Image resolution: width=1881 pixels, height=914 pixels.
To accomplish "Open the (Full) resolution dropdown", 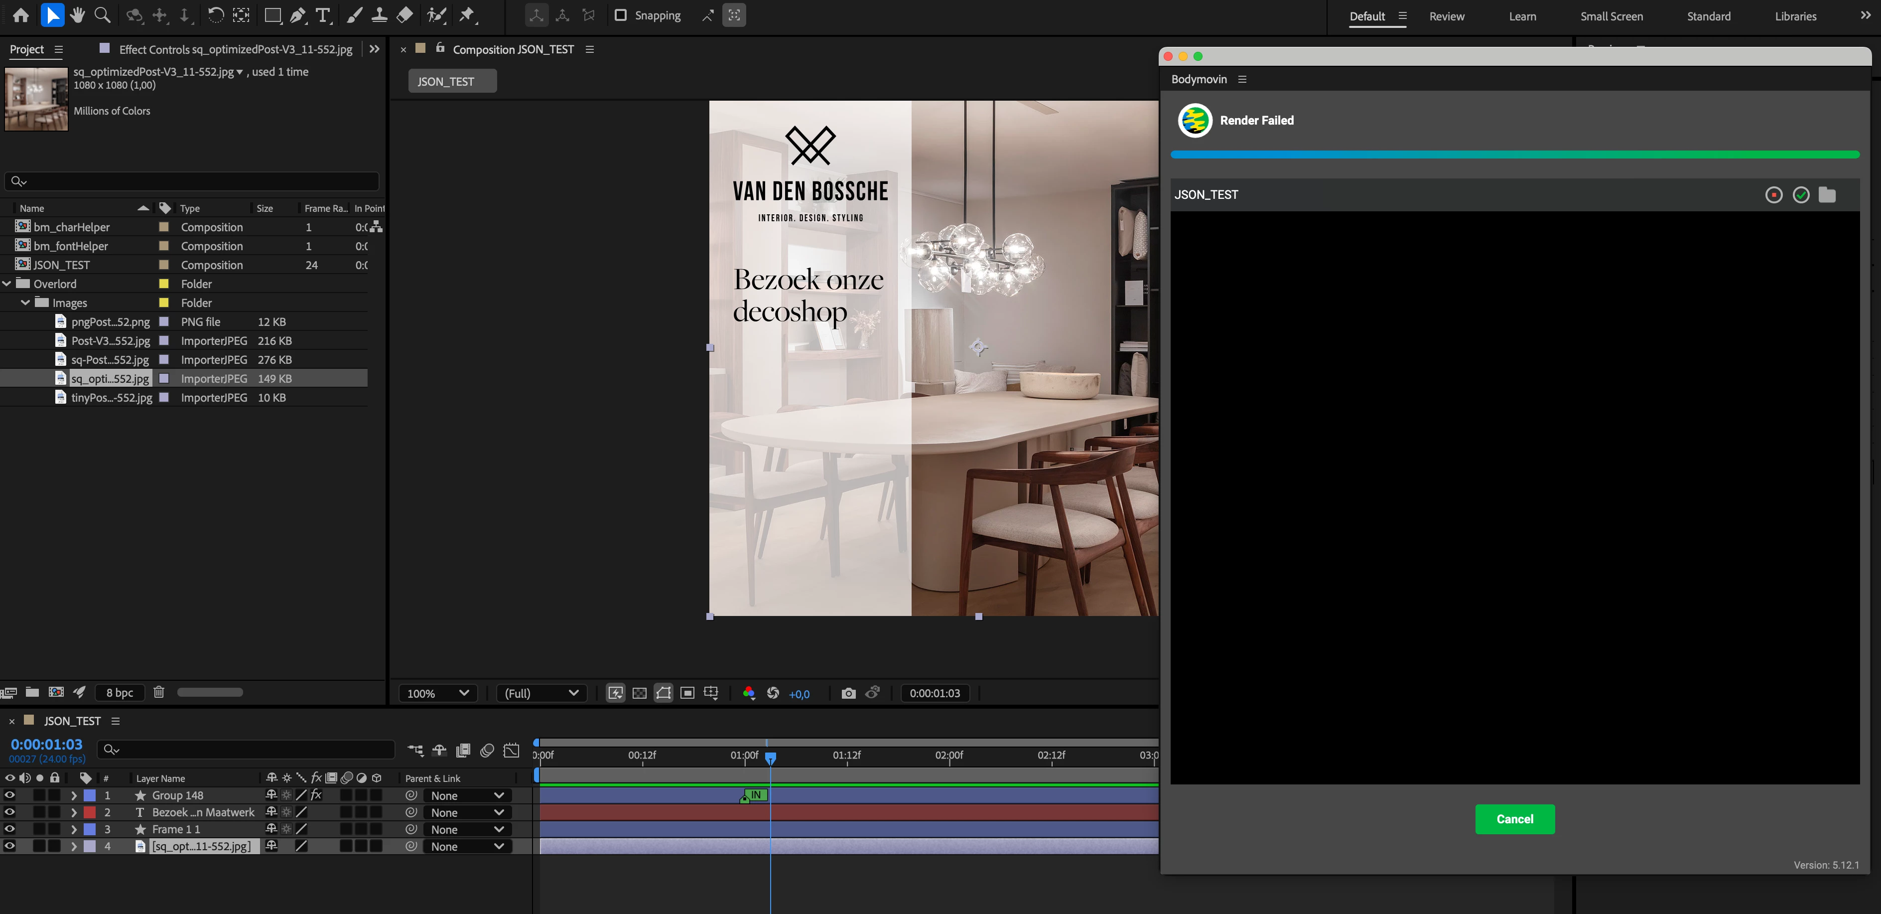I will coord(540,693).
